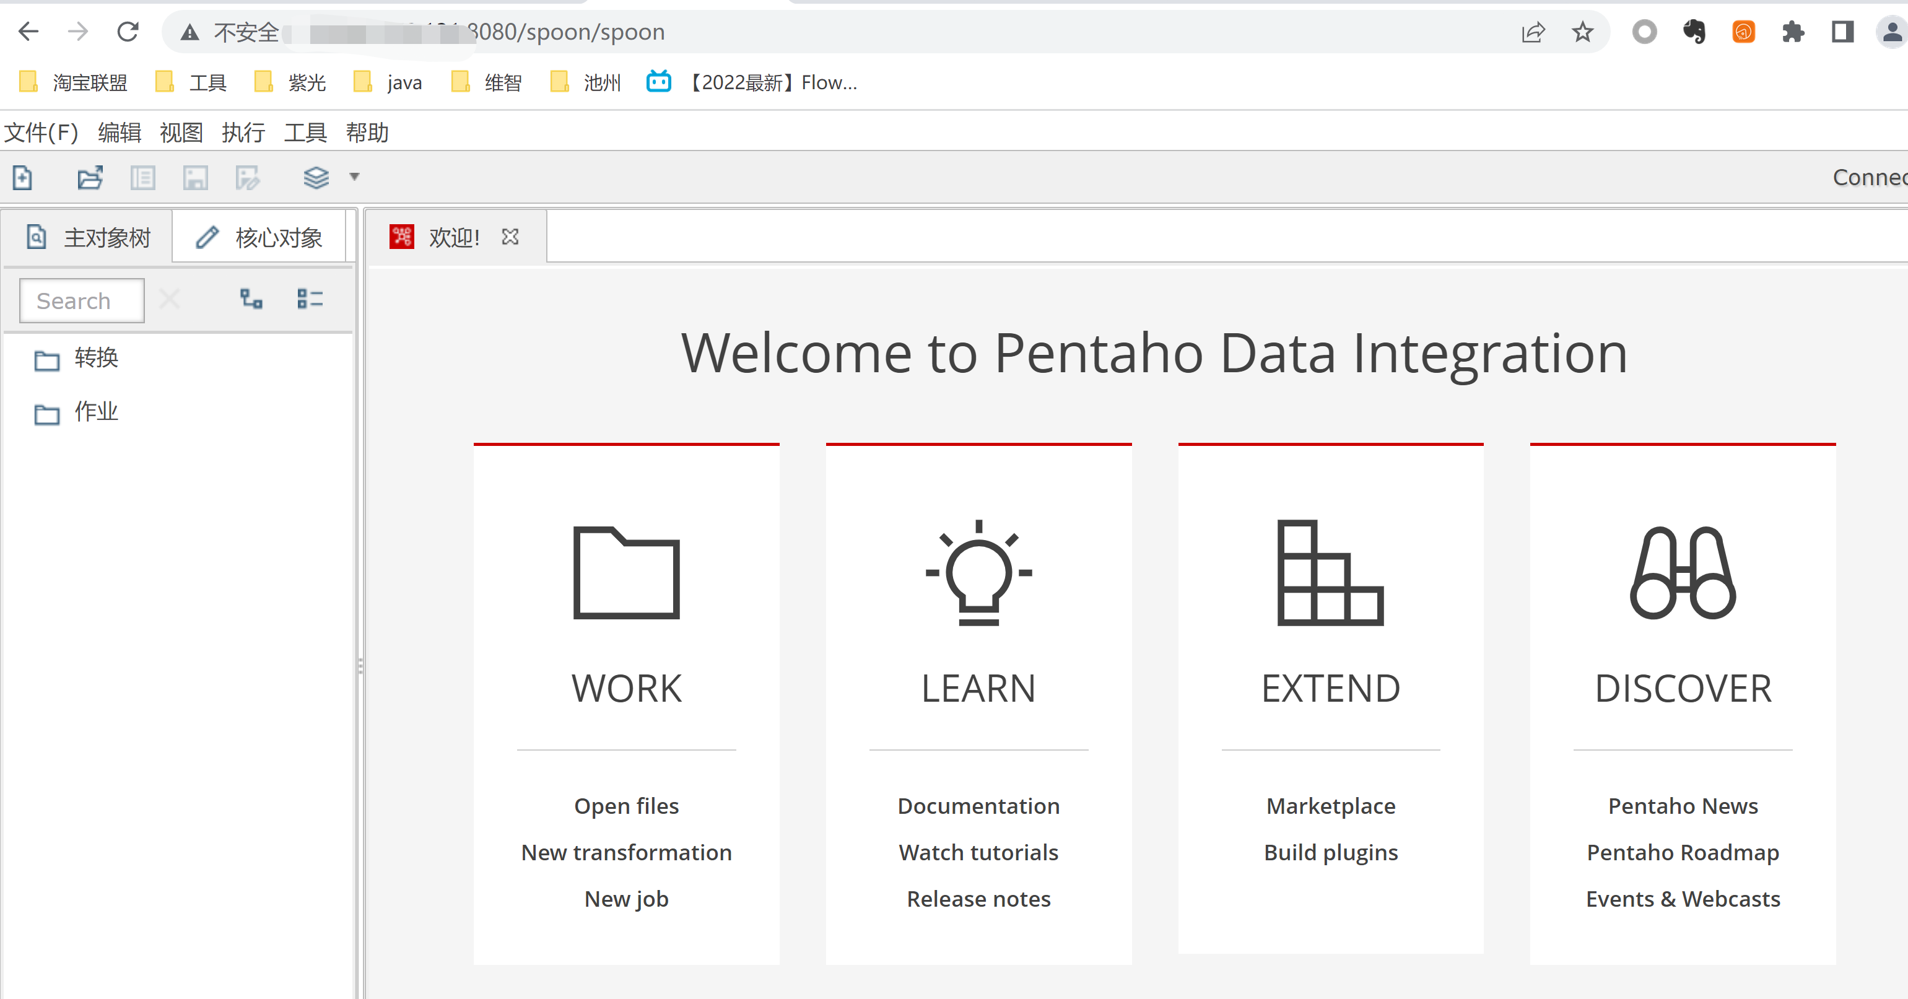Click the Open file toolbar icon

pyautogui.click(x=90, y=178)
